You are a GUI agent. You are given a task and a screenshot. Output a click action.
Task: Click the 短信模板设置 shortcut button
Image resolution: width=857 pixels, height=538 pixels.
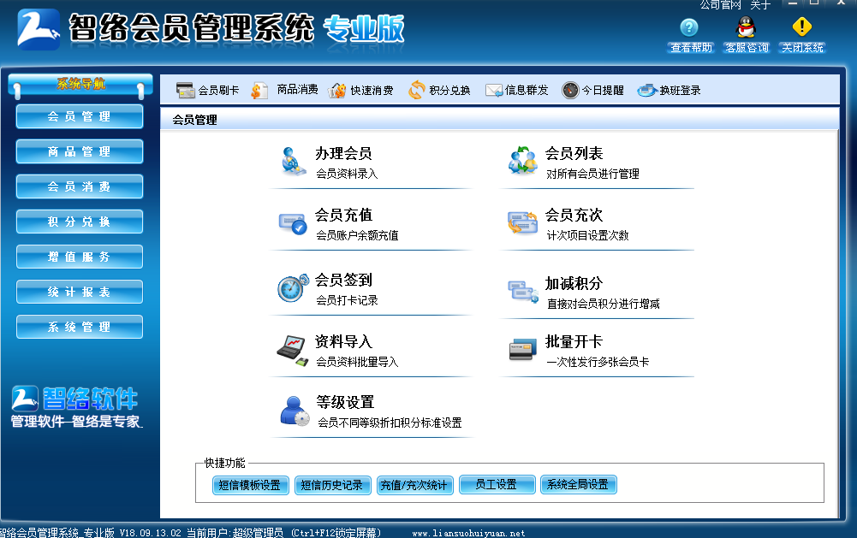click(250, 485)
